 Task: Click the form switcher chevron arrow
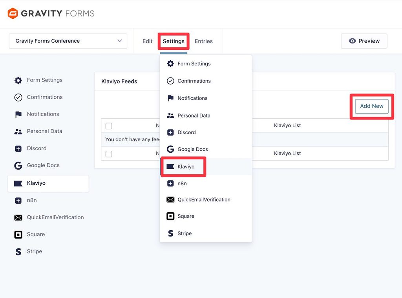point(120,41)
